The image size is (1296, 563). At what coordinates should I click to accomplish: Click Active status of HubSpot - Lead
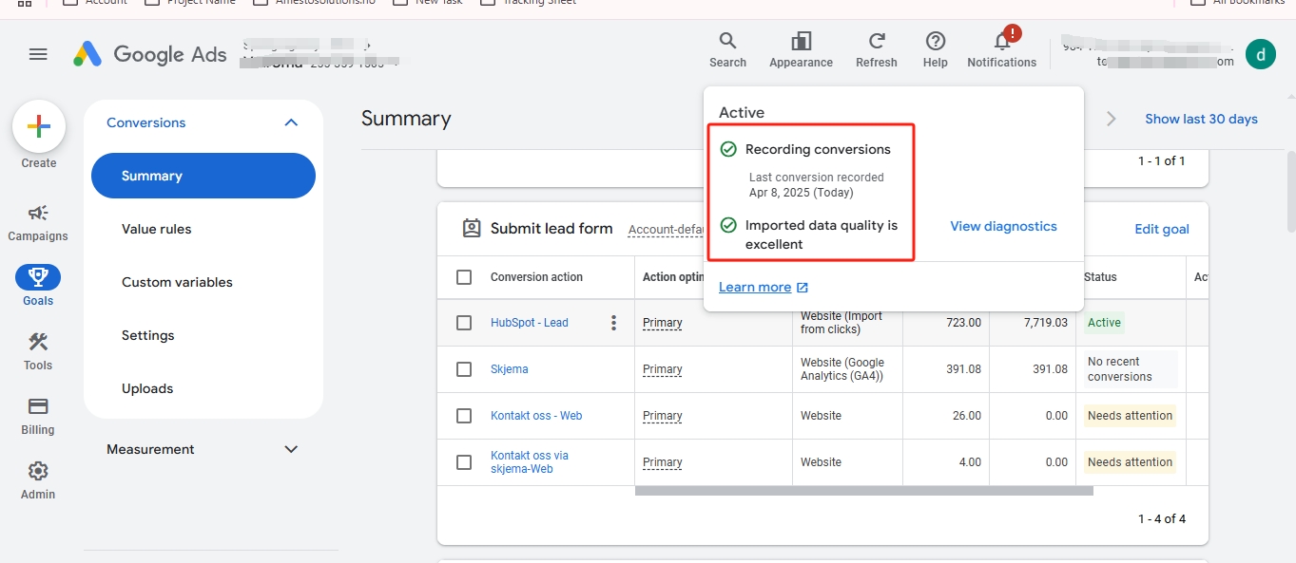pos(1104,323)
